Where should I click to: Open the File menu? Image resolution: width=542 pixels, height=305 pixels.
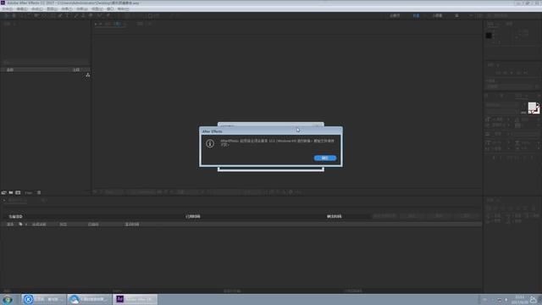click(x=7, y=9)
